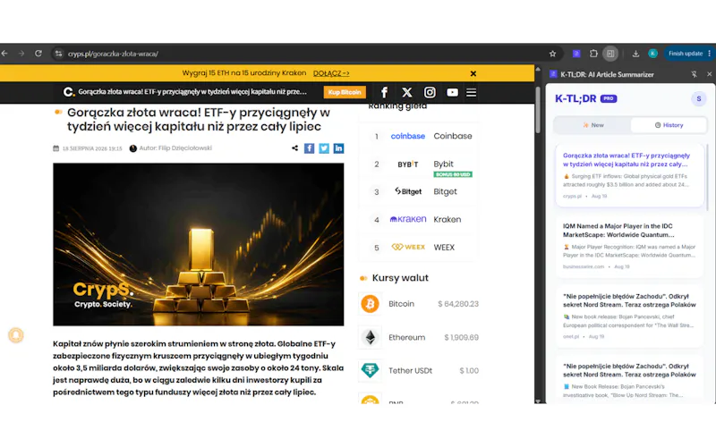Follow the DOŁĄCZ link in the Kraken banner
Screen dimensions: 716x447
coord(331,73)
